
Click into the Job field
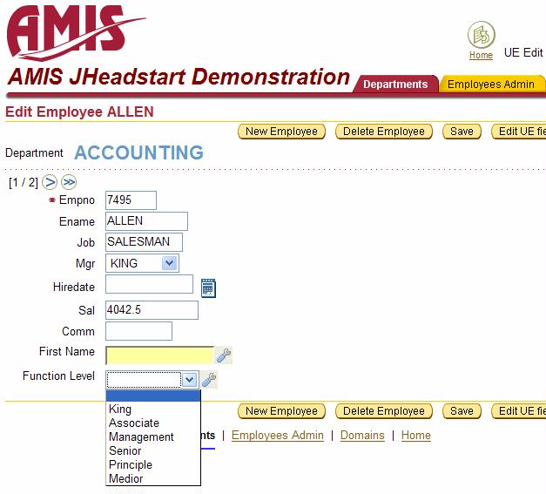pos(144,242)
